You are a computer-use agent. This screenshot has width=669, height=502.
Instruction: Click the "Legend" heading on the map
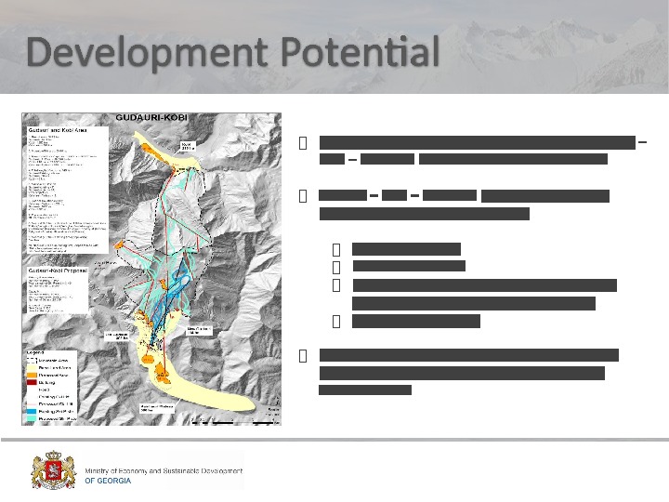[35, 352]
